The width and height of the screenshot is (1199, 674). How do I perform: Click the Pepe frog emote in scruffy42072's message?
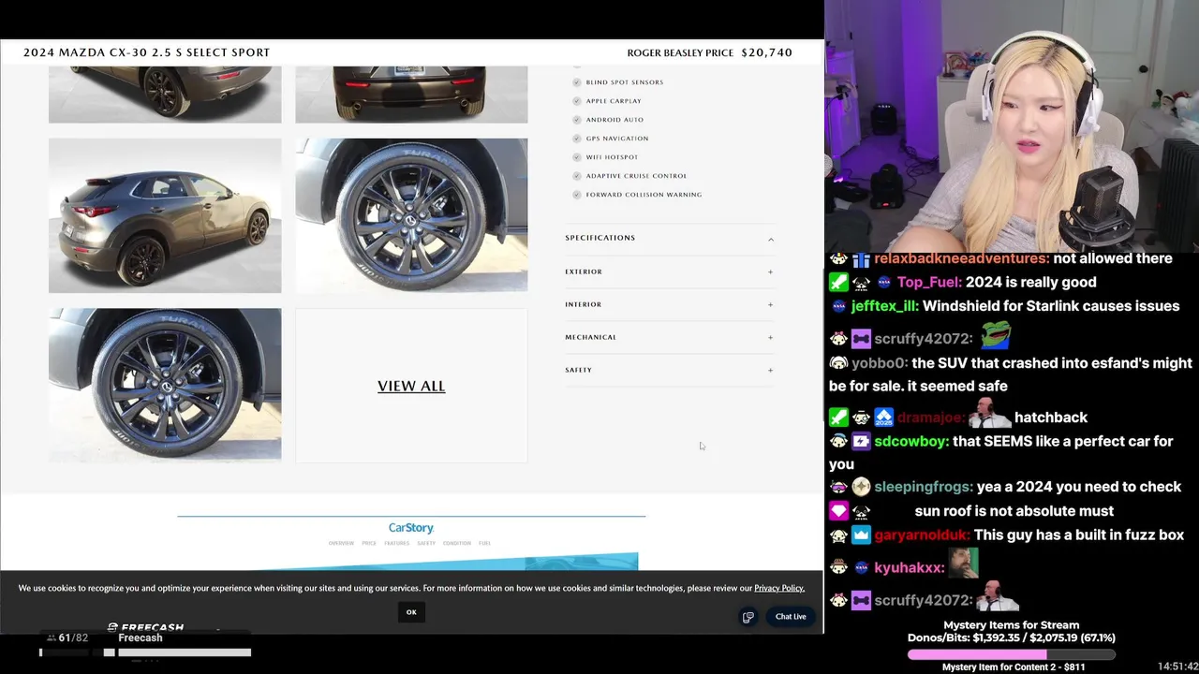996,334
